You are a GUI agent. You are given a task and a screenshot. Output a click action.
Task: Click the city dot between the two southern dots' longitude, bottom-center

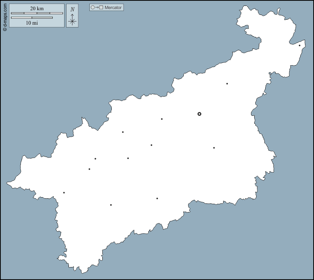157,199
